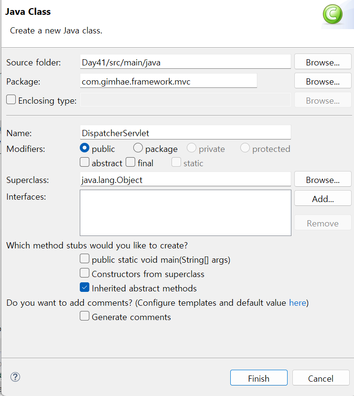Enable the Enclosing type checkbox

coord(11,100)
